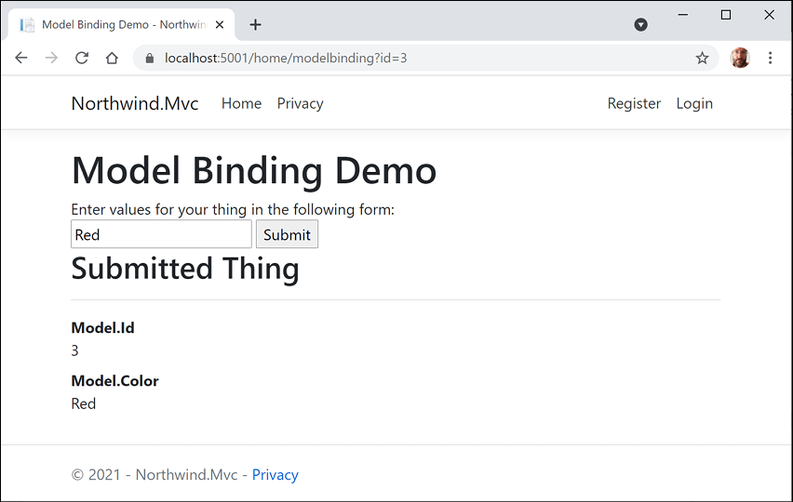Open a new tab with the plus button
Screen dimensions: 793x502
click(256, 25)
